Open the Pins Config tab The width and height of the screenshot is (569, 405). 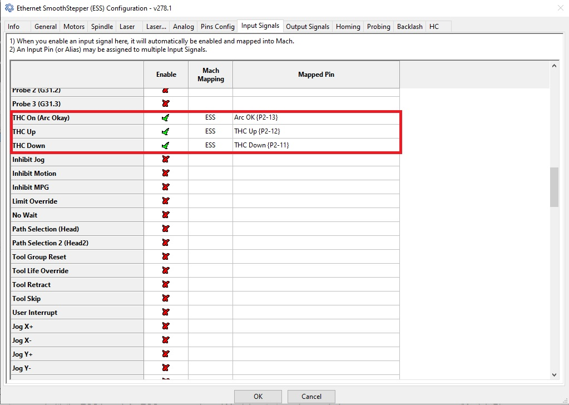coord(217,26)
